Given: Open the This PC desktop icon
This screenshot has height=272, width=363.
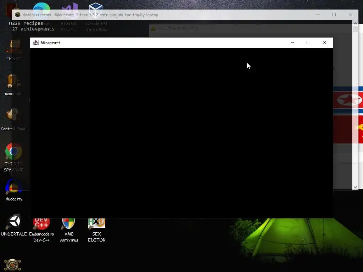Looking at the screenshot, I should 14,50.
